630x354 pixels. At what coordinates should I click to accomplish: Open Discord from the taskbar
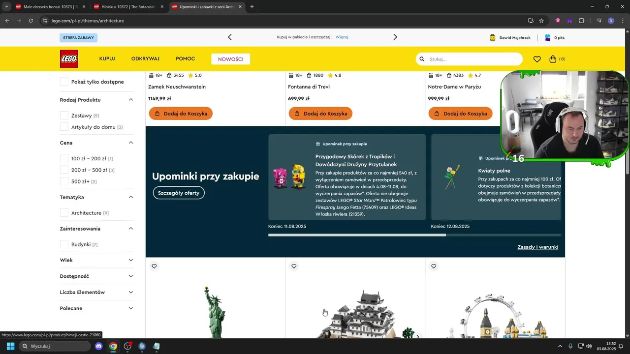tap(98, 346)
